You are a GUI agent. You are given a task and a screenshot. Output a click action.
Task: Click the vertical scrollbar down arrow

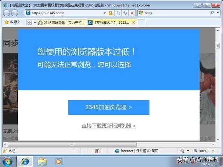(218, 140)
